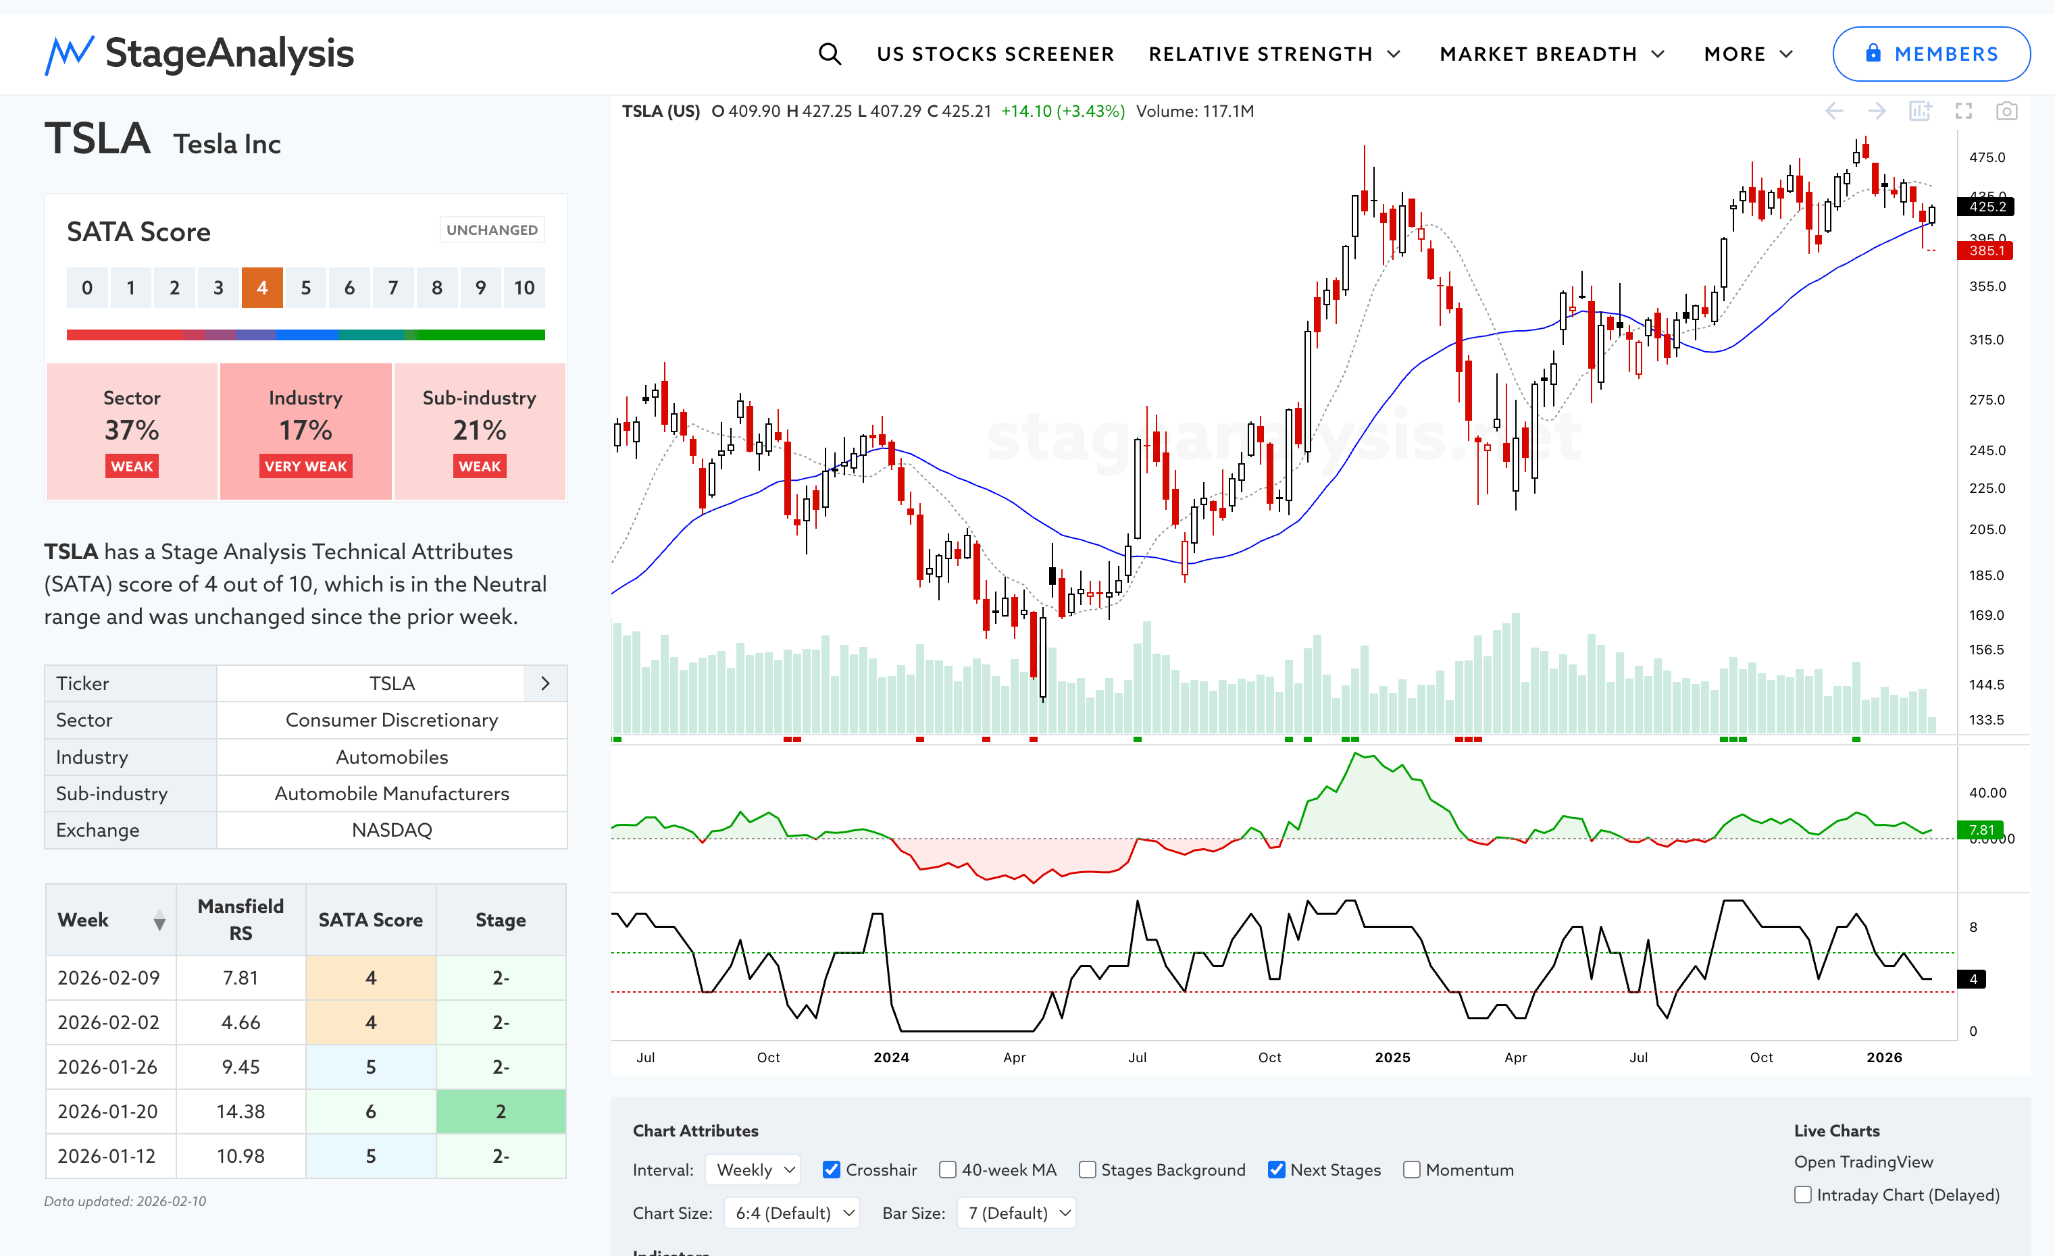This screenshot has height=1256, width=2055.
Task: Click the TSLA ticker row chevron
Action: [545, 683]
